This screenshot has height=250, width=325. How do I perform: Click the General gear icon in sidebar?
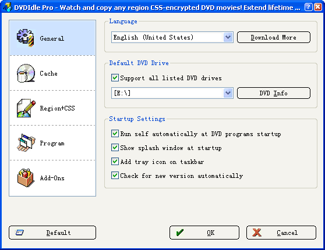coord(25,38)
